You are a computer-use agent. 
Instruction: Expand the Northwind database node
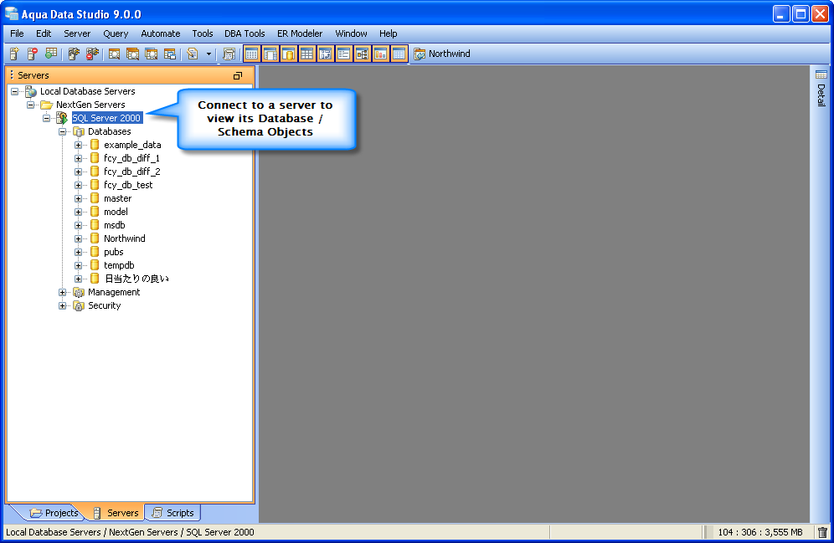click(x=78, y=238)
